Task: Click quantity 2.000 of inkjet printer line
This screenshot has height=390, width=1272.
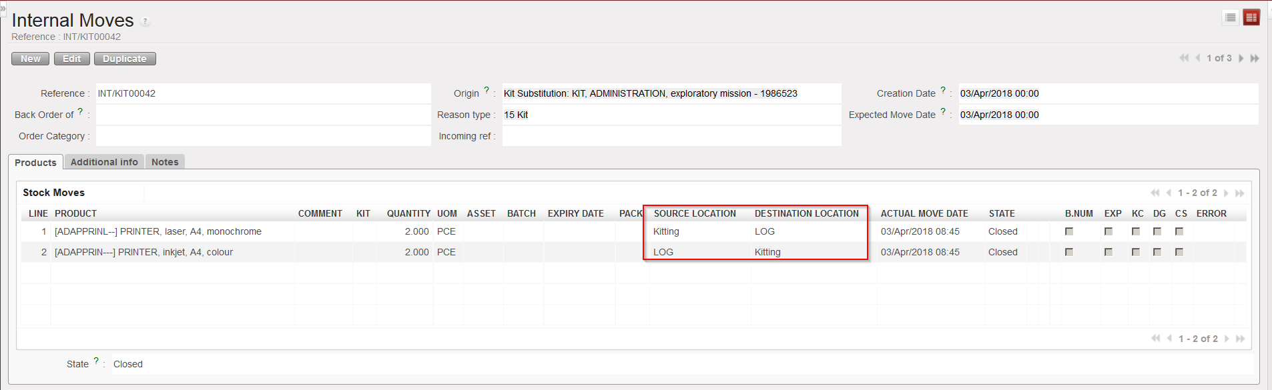Action: pyautogui.click(x=416, y=252)
